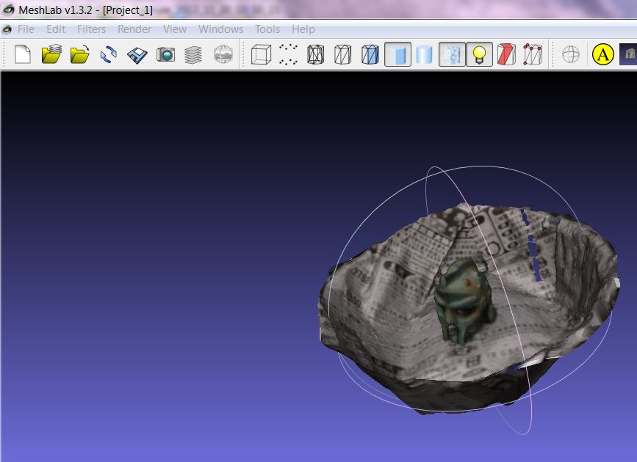This screenshot has width=637, height=462.
Task: Click the Import Mesh folder icon
Action: click(x=80, y=54)
